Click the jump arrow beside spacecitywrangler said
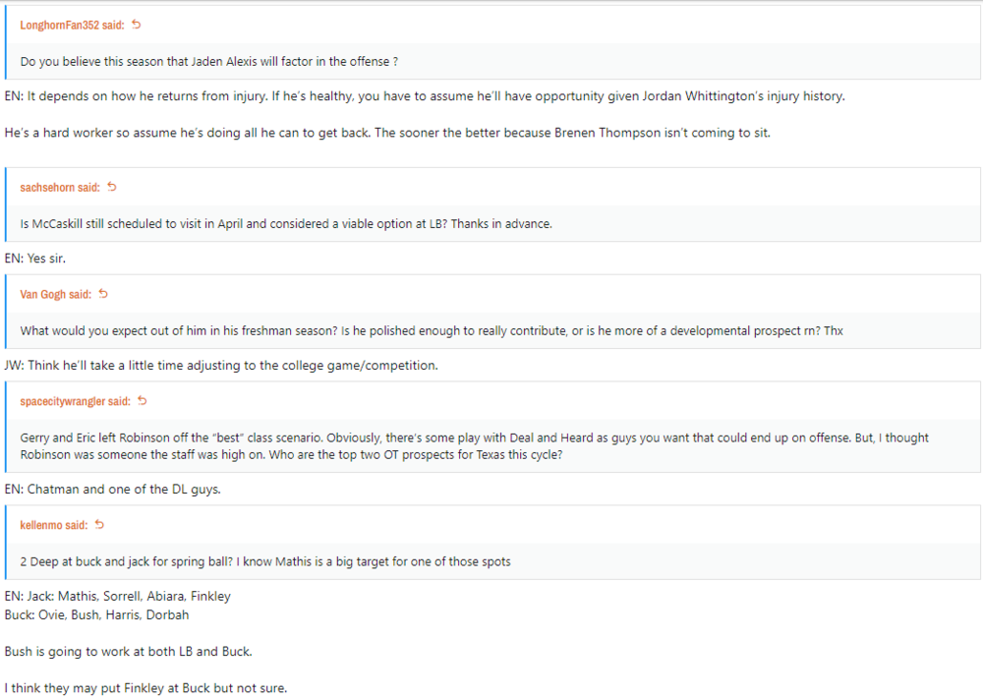Viewport: 983px width, 699px height. [x=143, y=401]
